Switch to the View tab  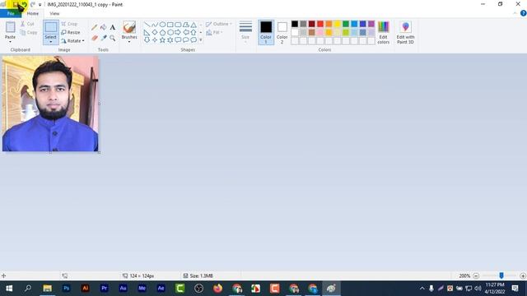(x=54, y=13)
